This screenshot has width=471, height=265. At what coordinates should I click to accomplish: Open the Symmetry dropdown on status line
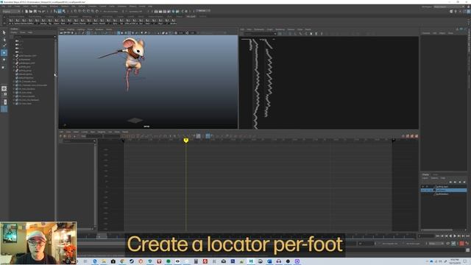click(x=135, y=12)
